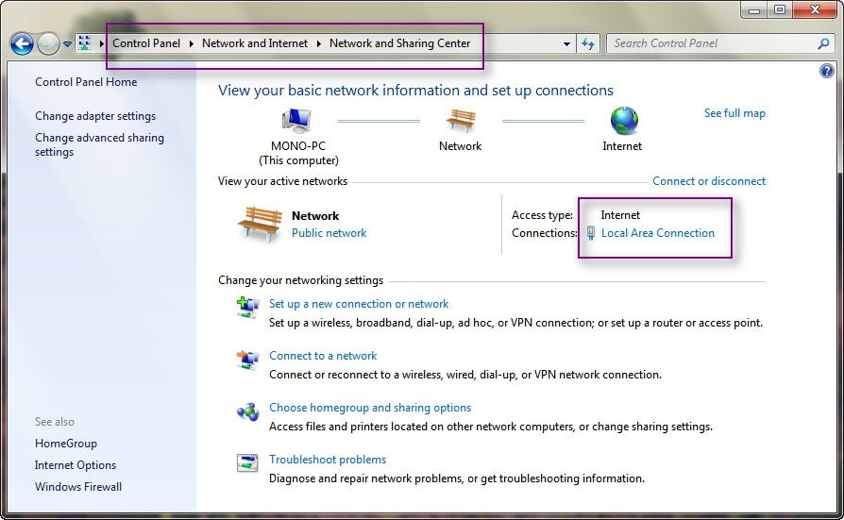Go to Control Panel Home
The image size is (844, 520).
[86, 82]
